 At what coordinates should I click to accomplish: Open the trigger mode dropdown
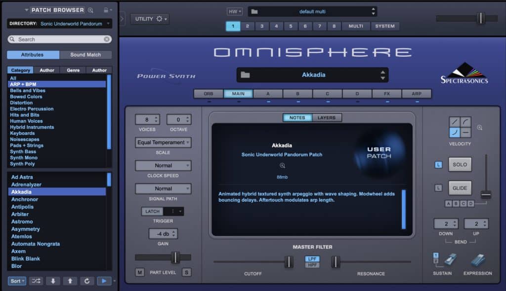click(x=173, y=212)
